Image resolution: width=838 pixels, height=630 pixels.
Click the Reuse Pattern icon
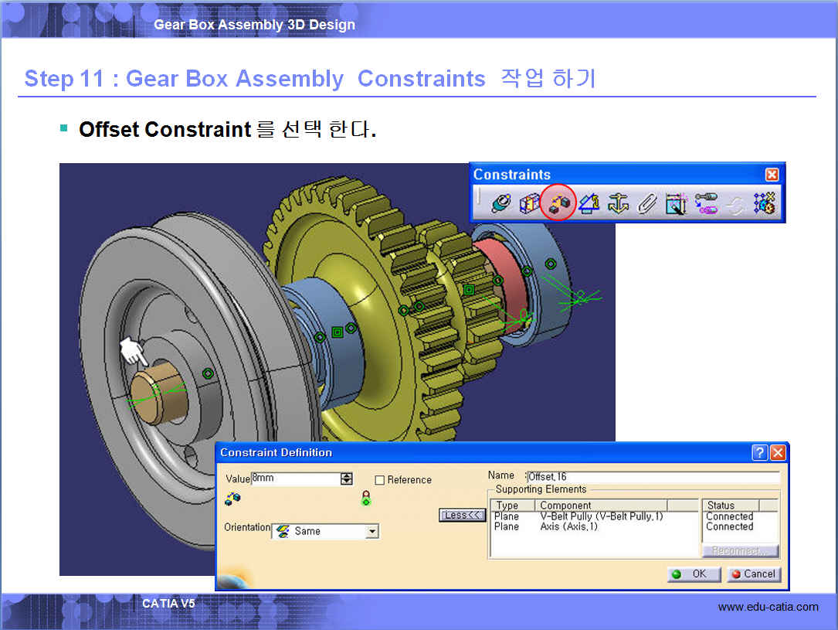point(765,203)
